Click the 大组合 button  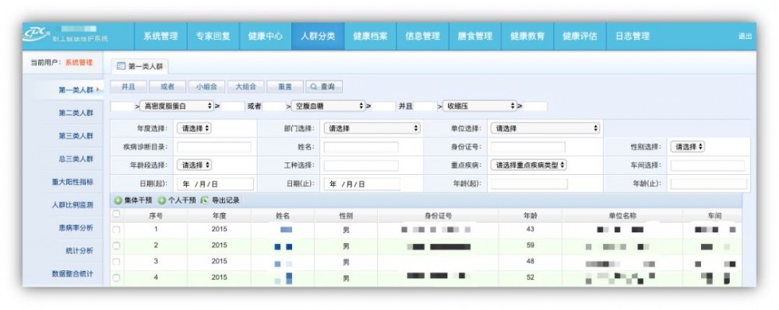coord(245,87)
